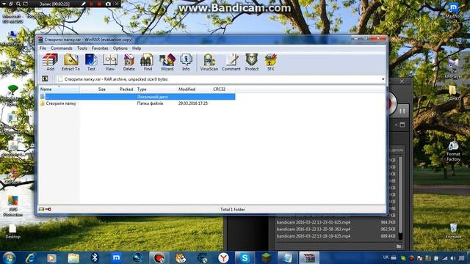Click the '29.03.2016 17:25' modified date cell
The image size is (470, 264).
point(193,103)
